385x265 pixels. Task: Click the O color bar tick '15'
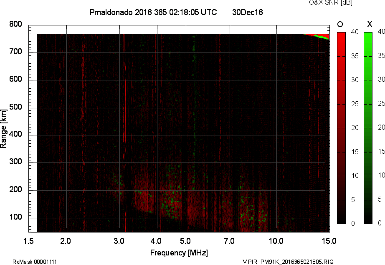tap(355, 152)
